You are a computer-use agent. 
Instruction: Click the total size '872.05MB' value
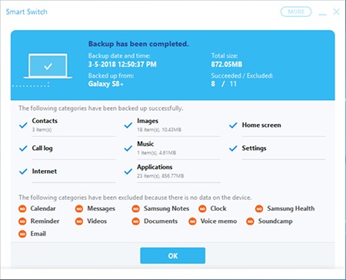pos(227,64)
